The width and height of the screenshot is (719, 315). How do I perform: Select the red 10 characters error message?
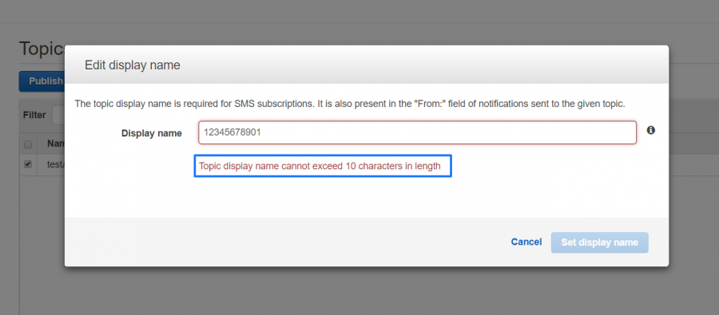tap(320, 166)
